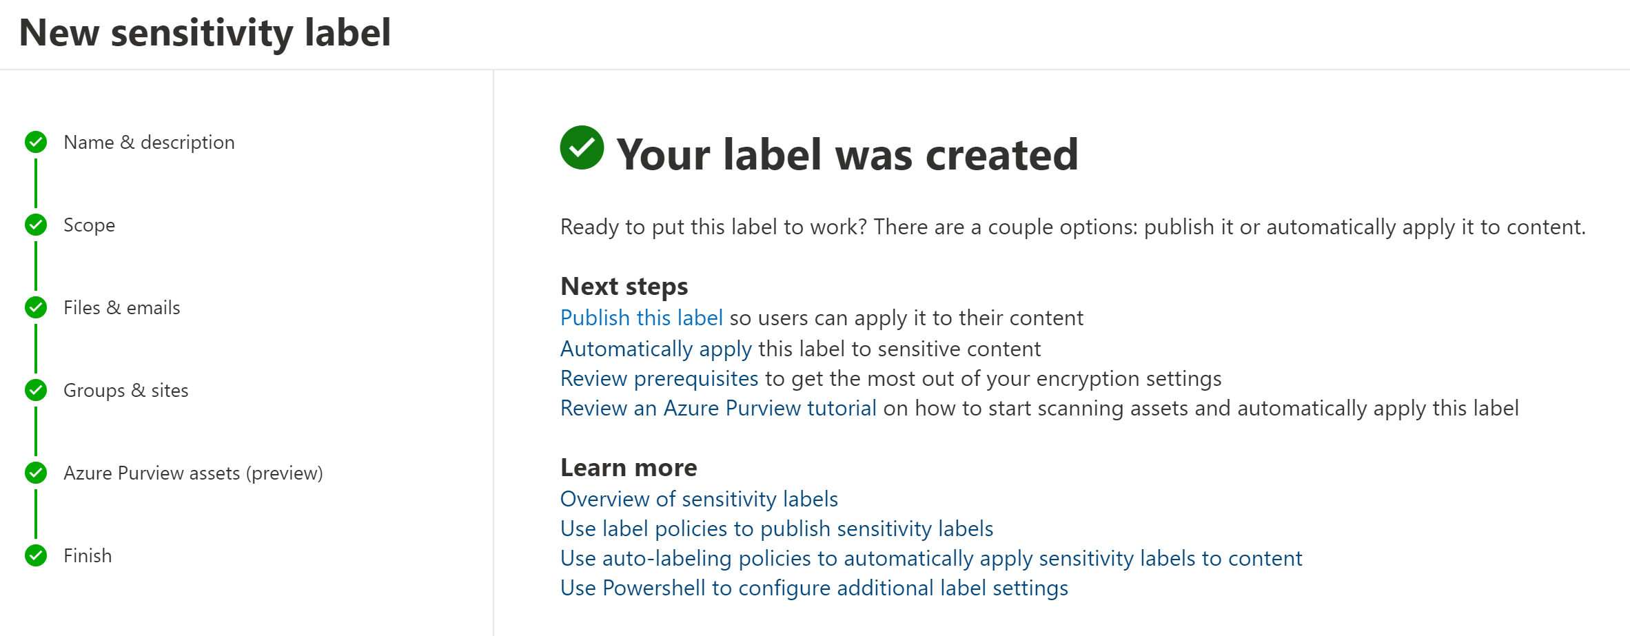
Task: Click the Azure Purview assets checkmark icon
Action: (x=36, y=473)
